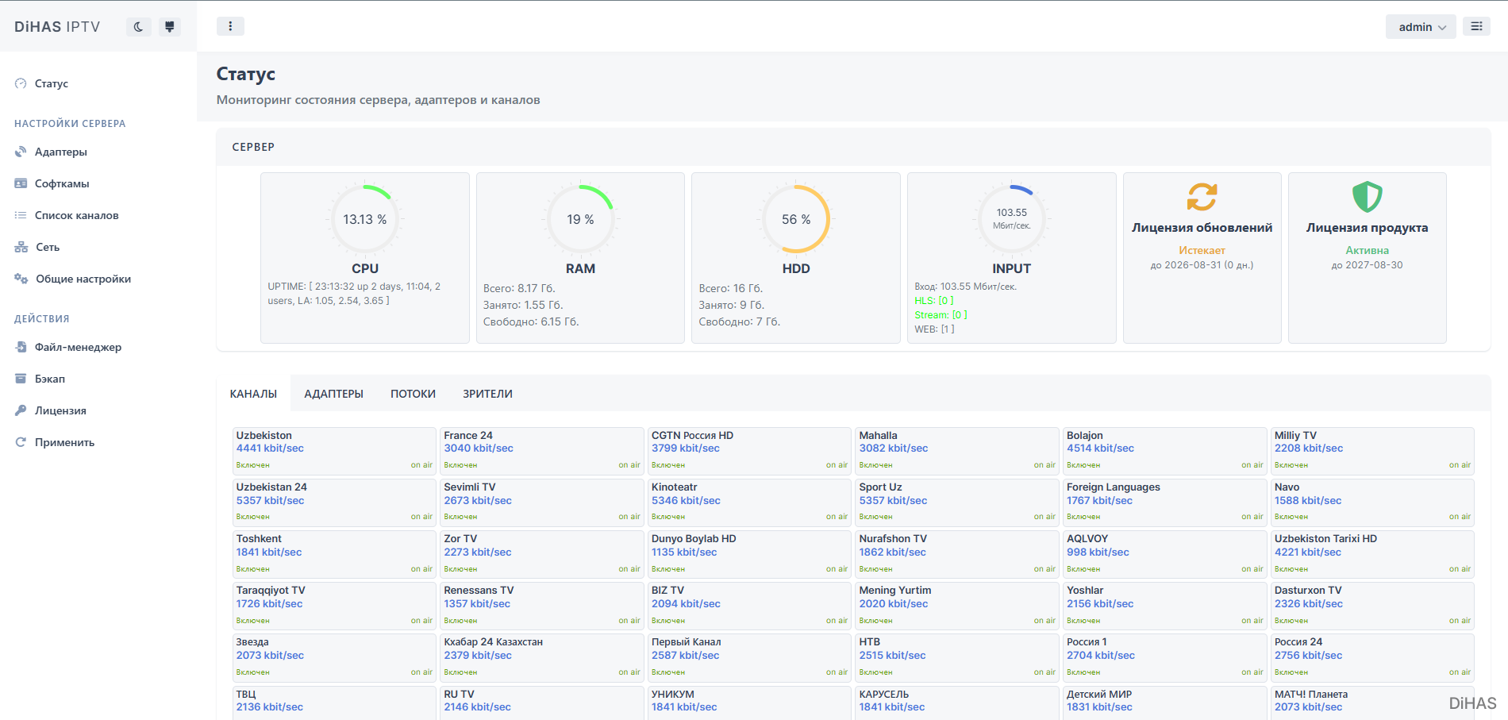Screen dimensions: 1508x720
Task: Open Адаптеры in the sidebar
Action: 61,152
